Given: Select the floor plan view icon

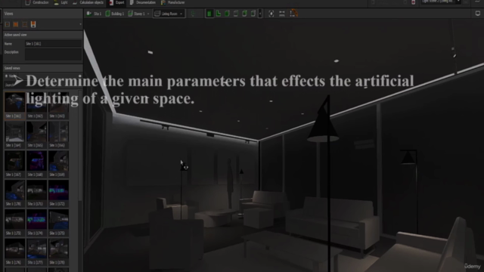Looking at the screenshot, I should [x=219, y=14].
